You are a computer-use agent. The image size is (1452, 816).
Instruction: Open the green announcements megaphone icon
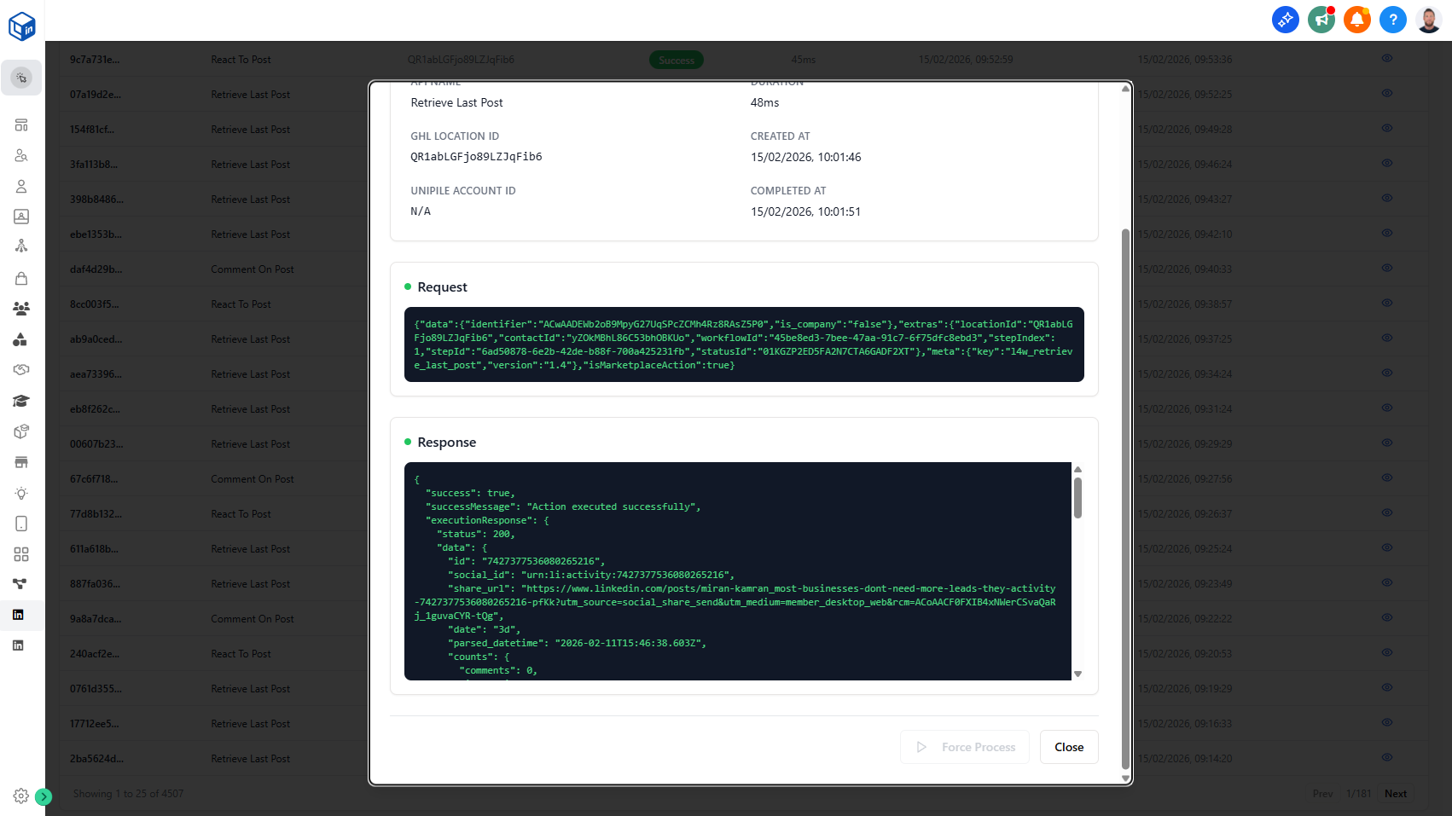pos(1321,19)
